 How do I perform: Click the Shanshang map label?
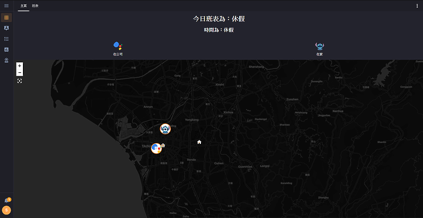(x=257, y=66)
